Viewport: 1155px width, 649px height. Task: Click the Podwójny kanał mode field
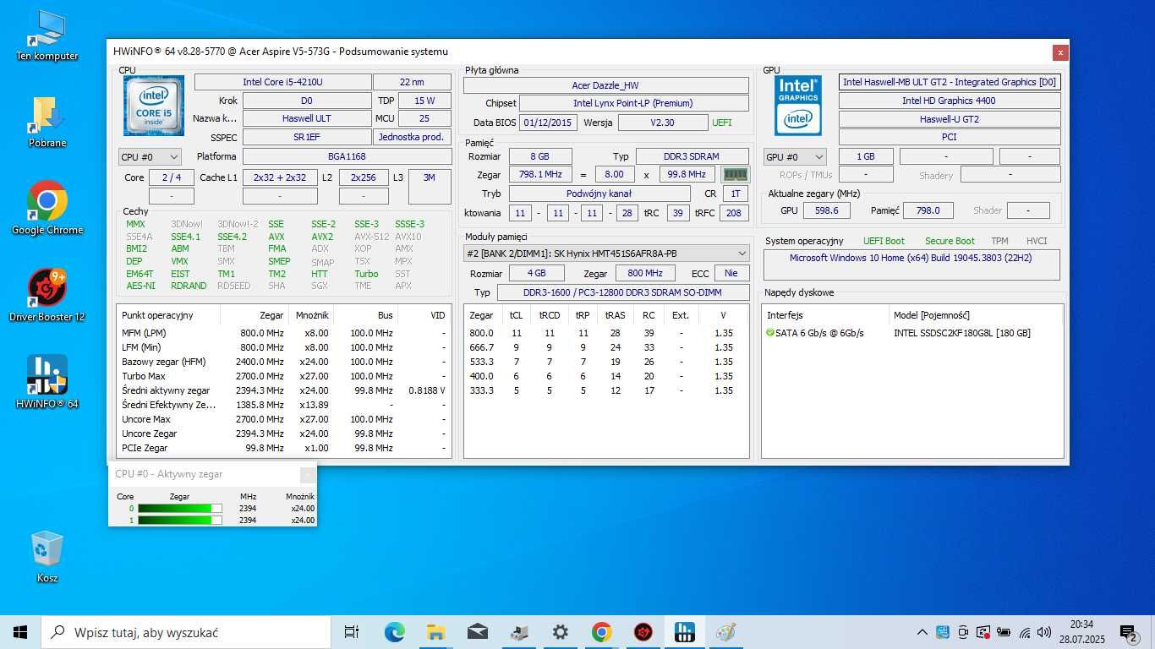599,194
